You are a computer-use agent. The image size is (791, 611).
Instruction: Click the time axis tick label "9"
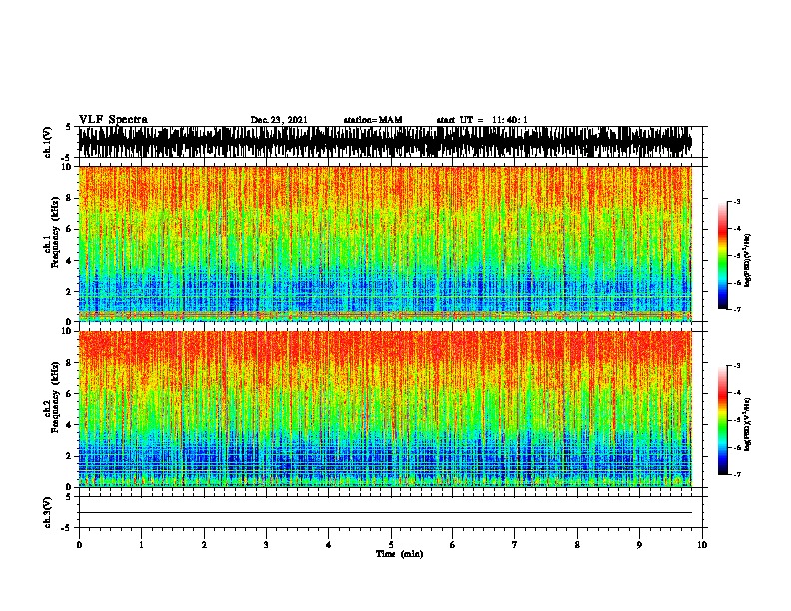[639, 545]
